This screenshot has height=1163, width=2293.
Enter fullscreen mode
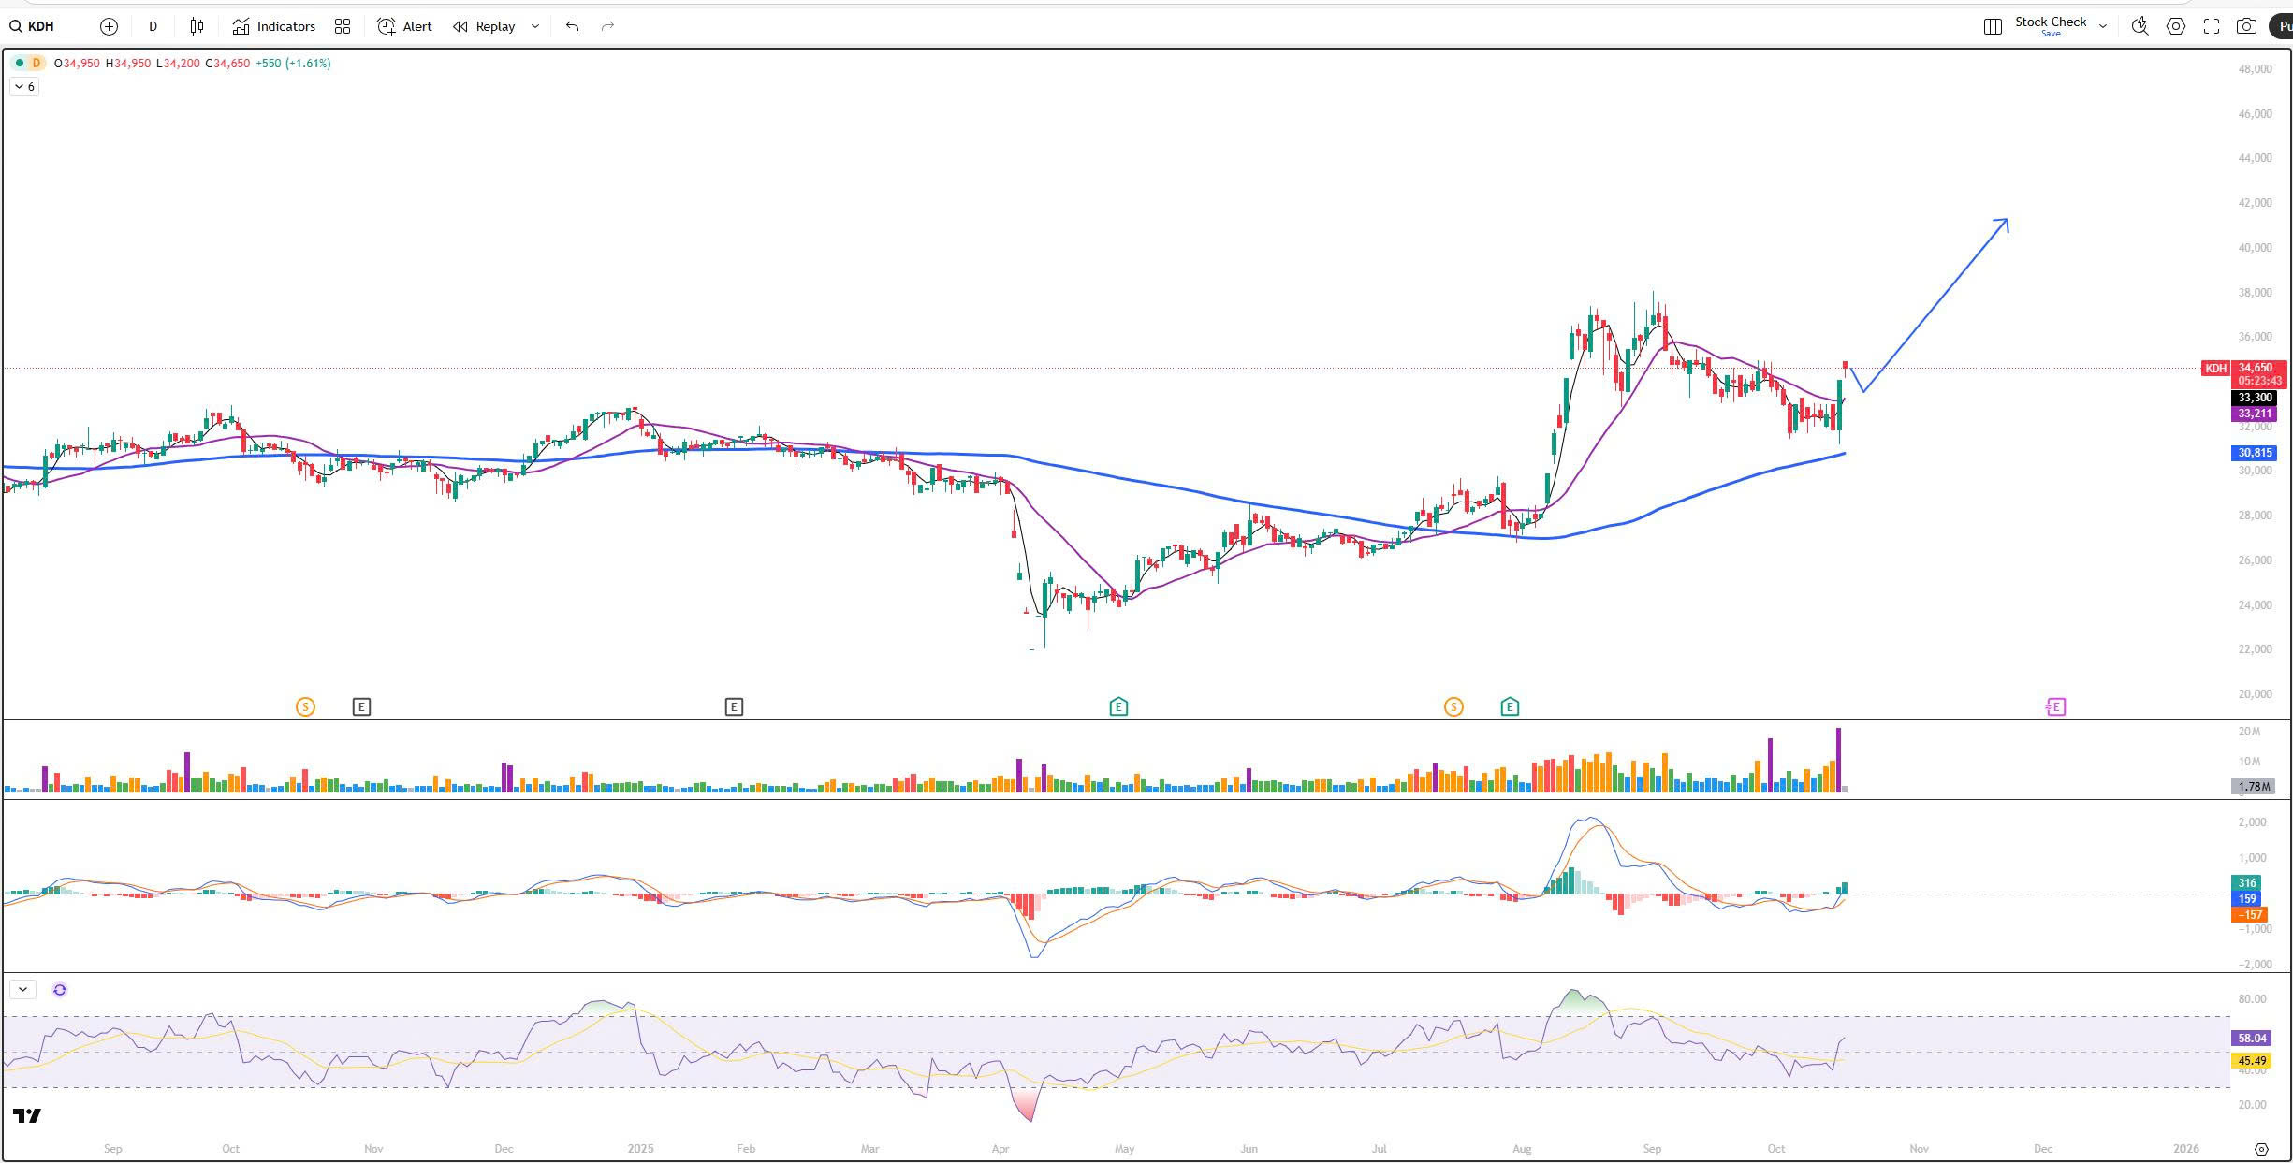pyautogui.click(x=2212, y=26)
